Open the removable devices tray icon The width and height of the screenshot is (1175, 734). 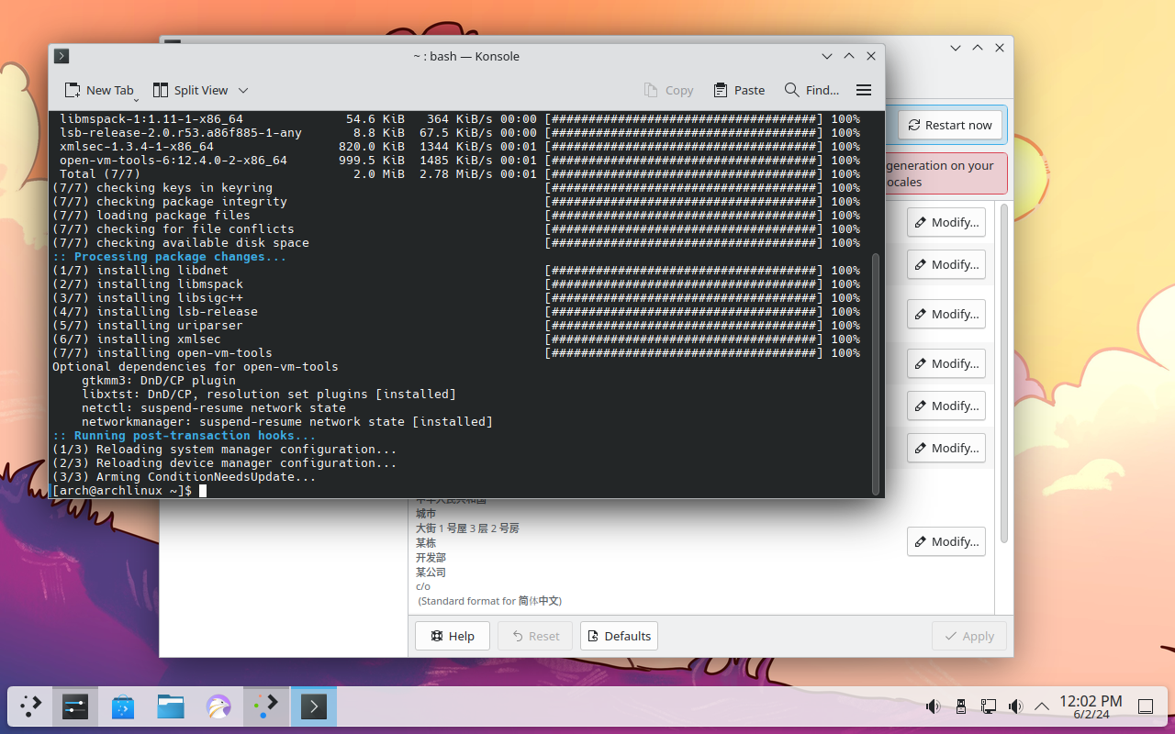961,706
